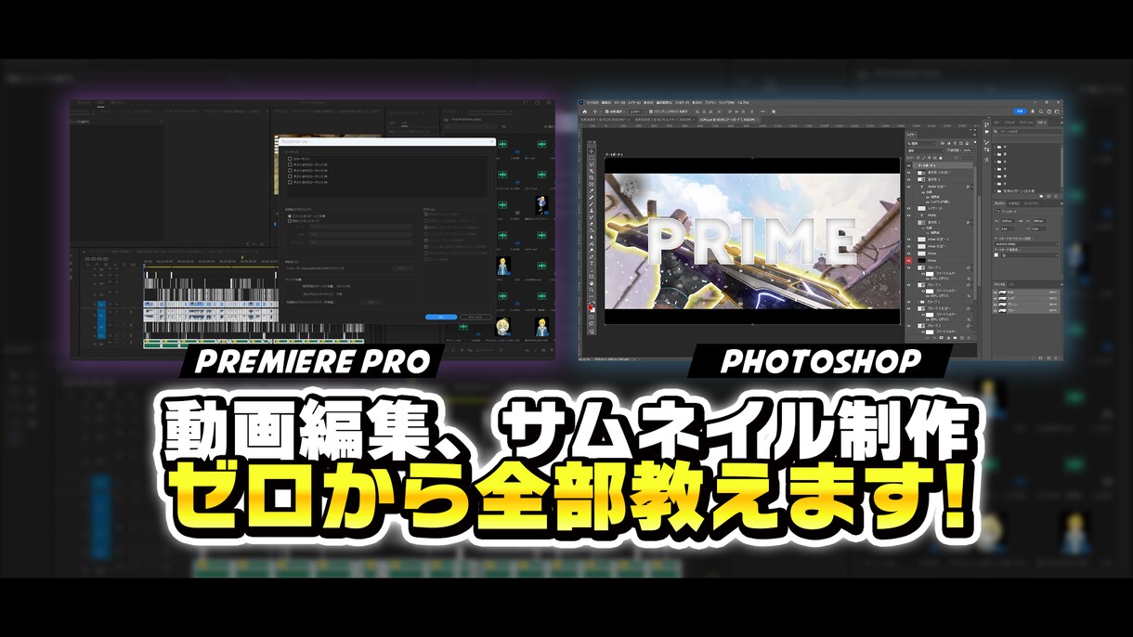Hide the アートボード 1 artboard via eye icon
Image resolution: width=1133 pixels, height=637 pixels.
pyautogui.click(x=909, y=165)
